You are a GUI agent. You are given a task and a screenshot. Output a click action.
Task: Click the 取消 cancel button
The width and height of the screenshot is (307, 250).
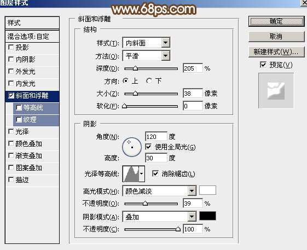[x=276, y=37]
